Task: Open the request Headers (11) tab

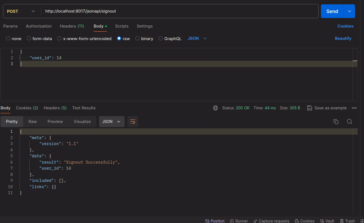Action: tap(72, 26)
